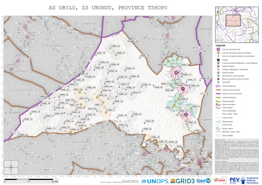
Task: Click the fixed vaccination site legend symbol
Action: [218, 49]
